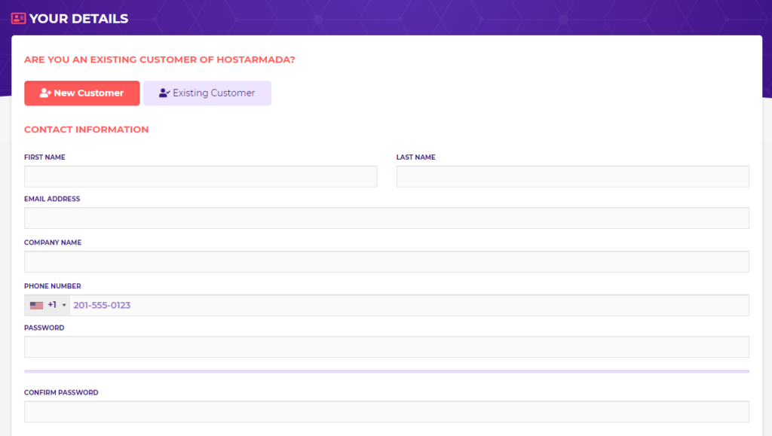Click the Email Address label
This screenshot has width=772, height=436.
pyautogui.click(x=52, y=199)
